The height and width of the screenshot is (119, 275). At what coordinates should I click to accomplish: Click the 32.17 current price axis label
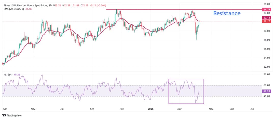(266, 22)
